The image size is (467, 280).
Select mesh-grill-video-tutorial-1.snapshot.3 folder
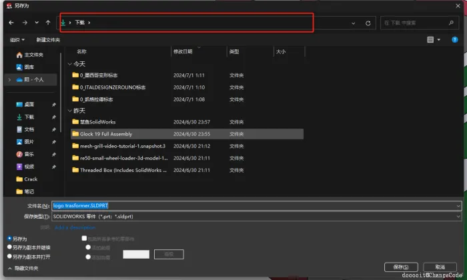(187, 146)
